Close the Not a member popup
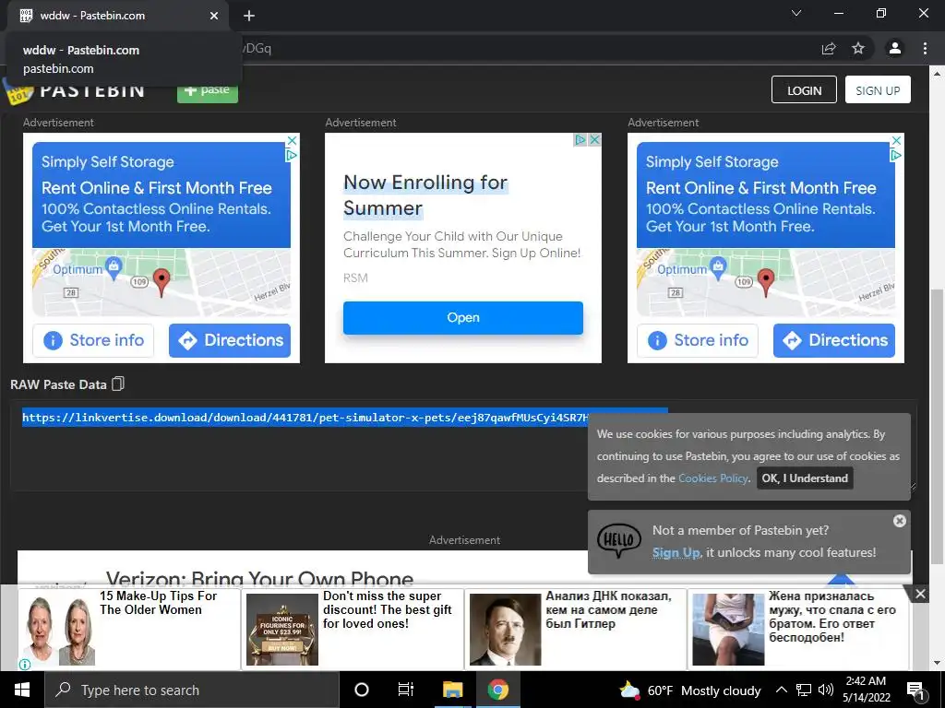This screenshot has height=708, width=945. 899,521
